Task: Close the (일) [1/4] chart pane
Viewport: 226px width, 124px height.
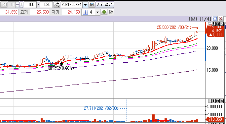Action: pyautogui.click(x=221, y=19)
